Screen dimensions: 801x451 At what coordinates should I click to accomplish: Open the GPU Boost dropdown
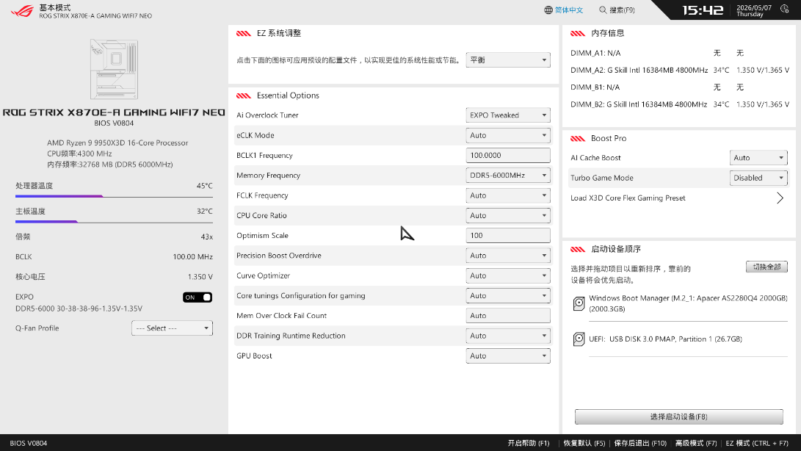pyautogui.click(x=508, y=356)
